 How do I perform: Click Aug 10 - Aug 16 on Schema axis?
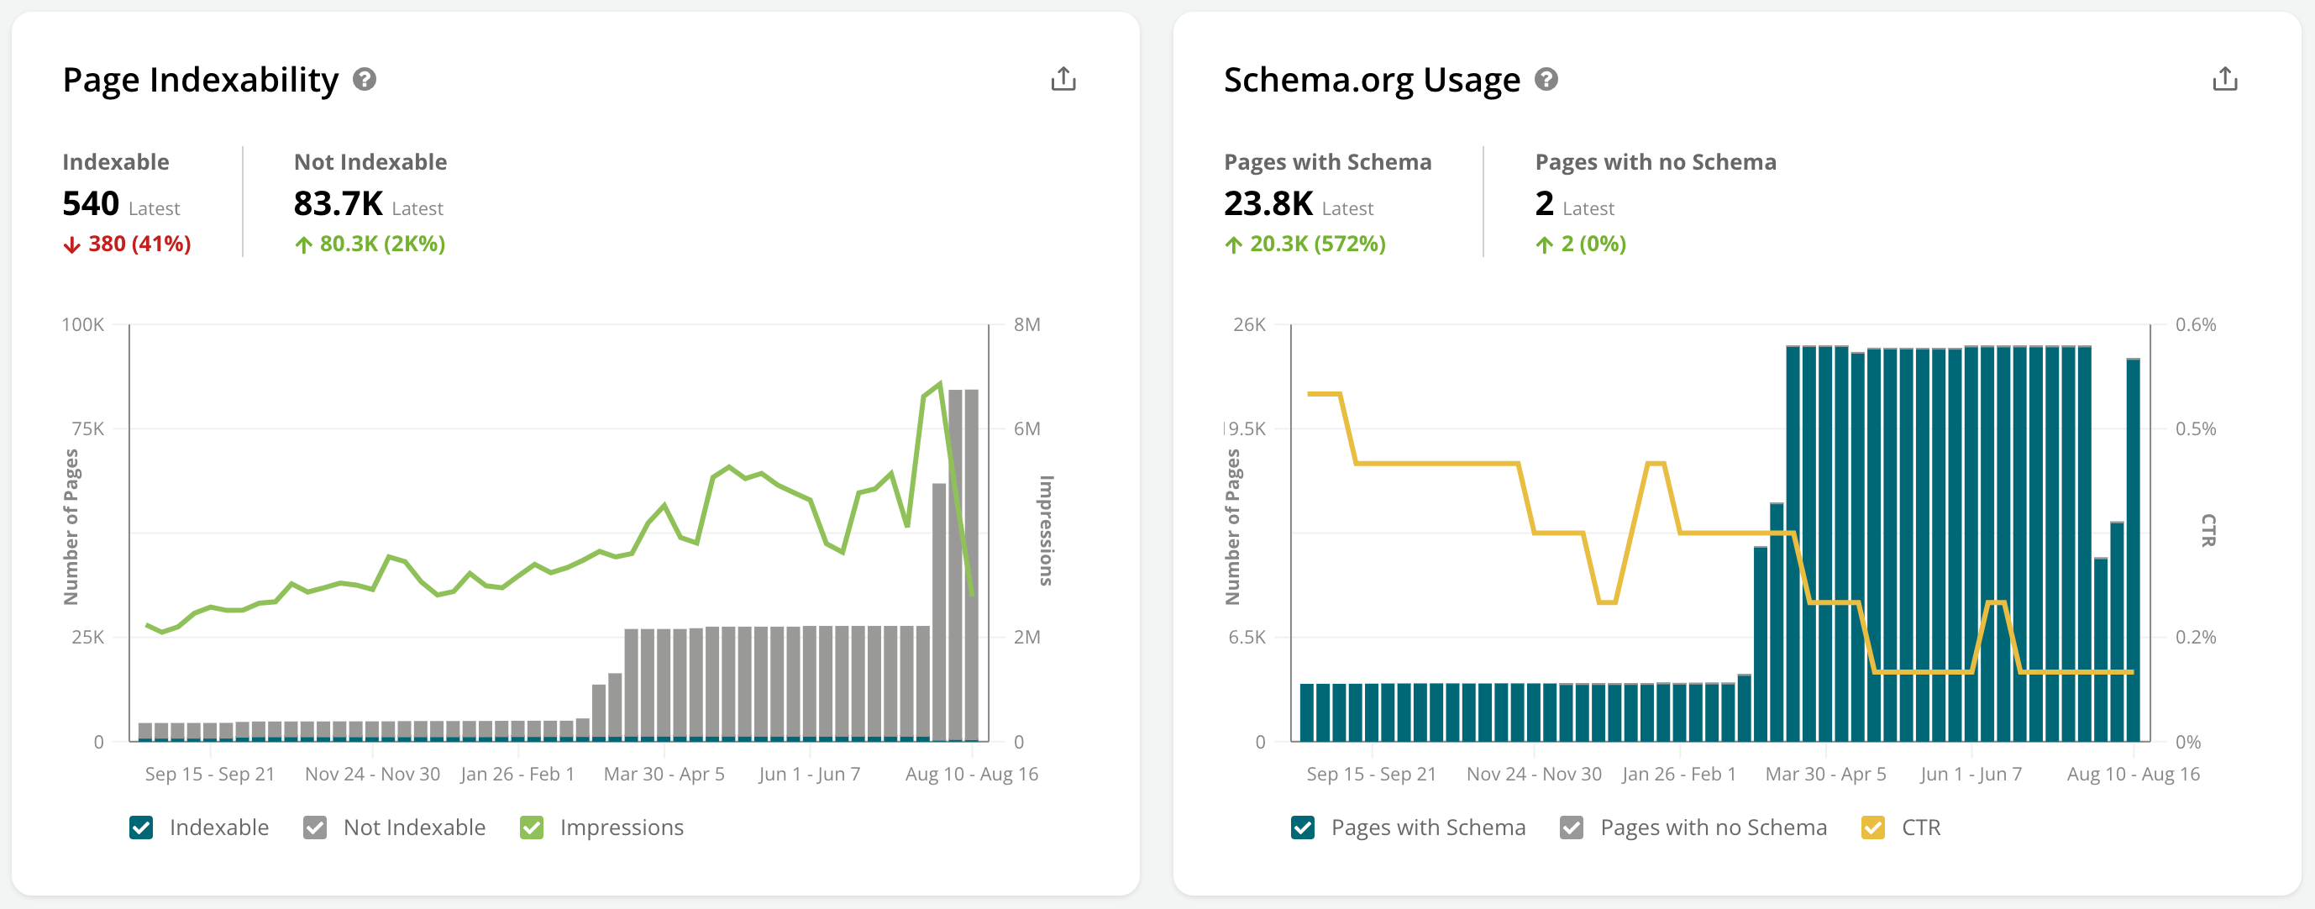2134,774
